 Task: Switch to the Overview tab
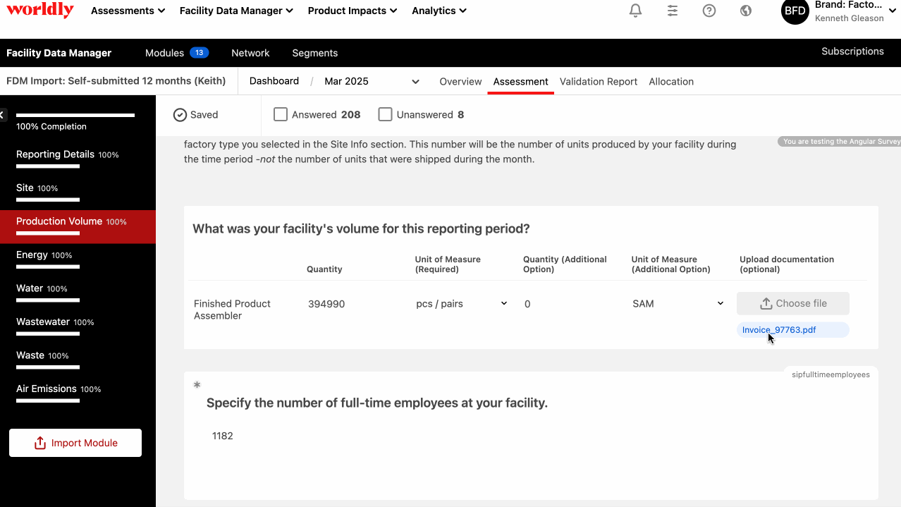460,82
